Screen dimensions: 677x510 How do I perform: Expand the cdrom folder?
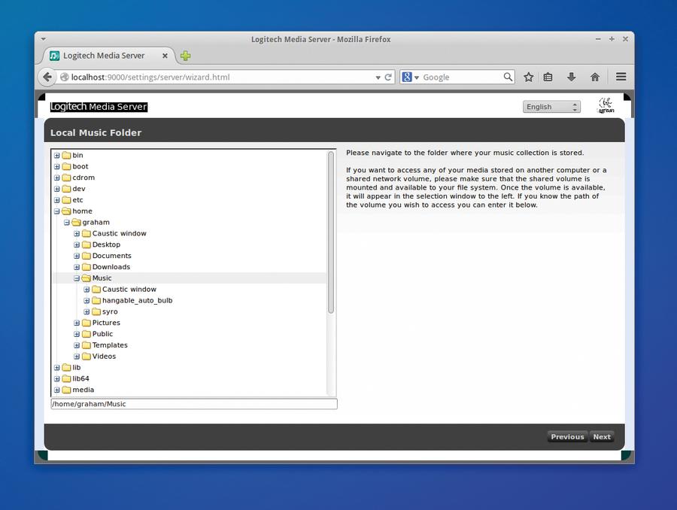(56, 178)
